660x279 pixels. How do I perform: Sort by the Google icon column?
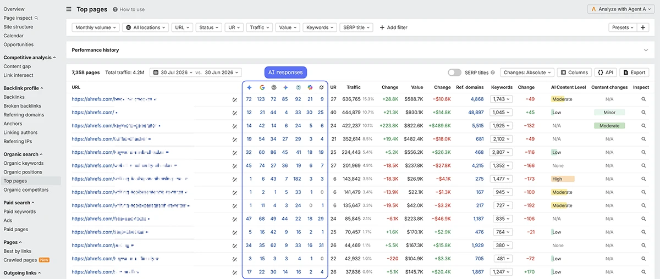pos(261,87)
